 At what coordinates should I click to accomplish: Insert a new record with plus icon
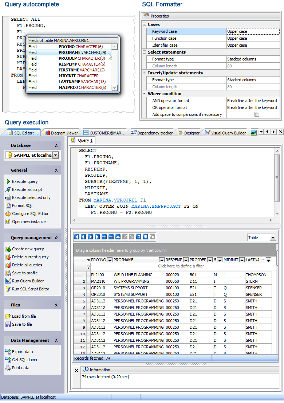click(104, 237)
